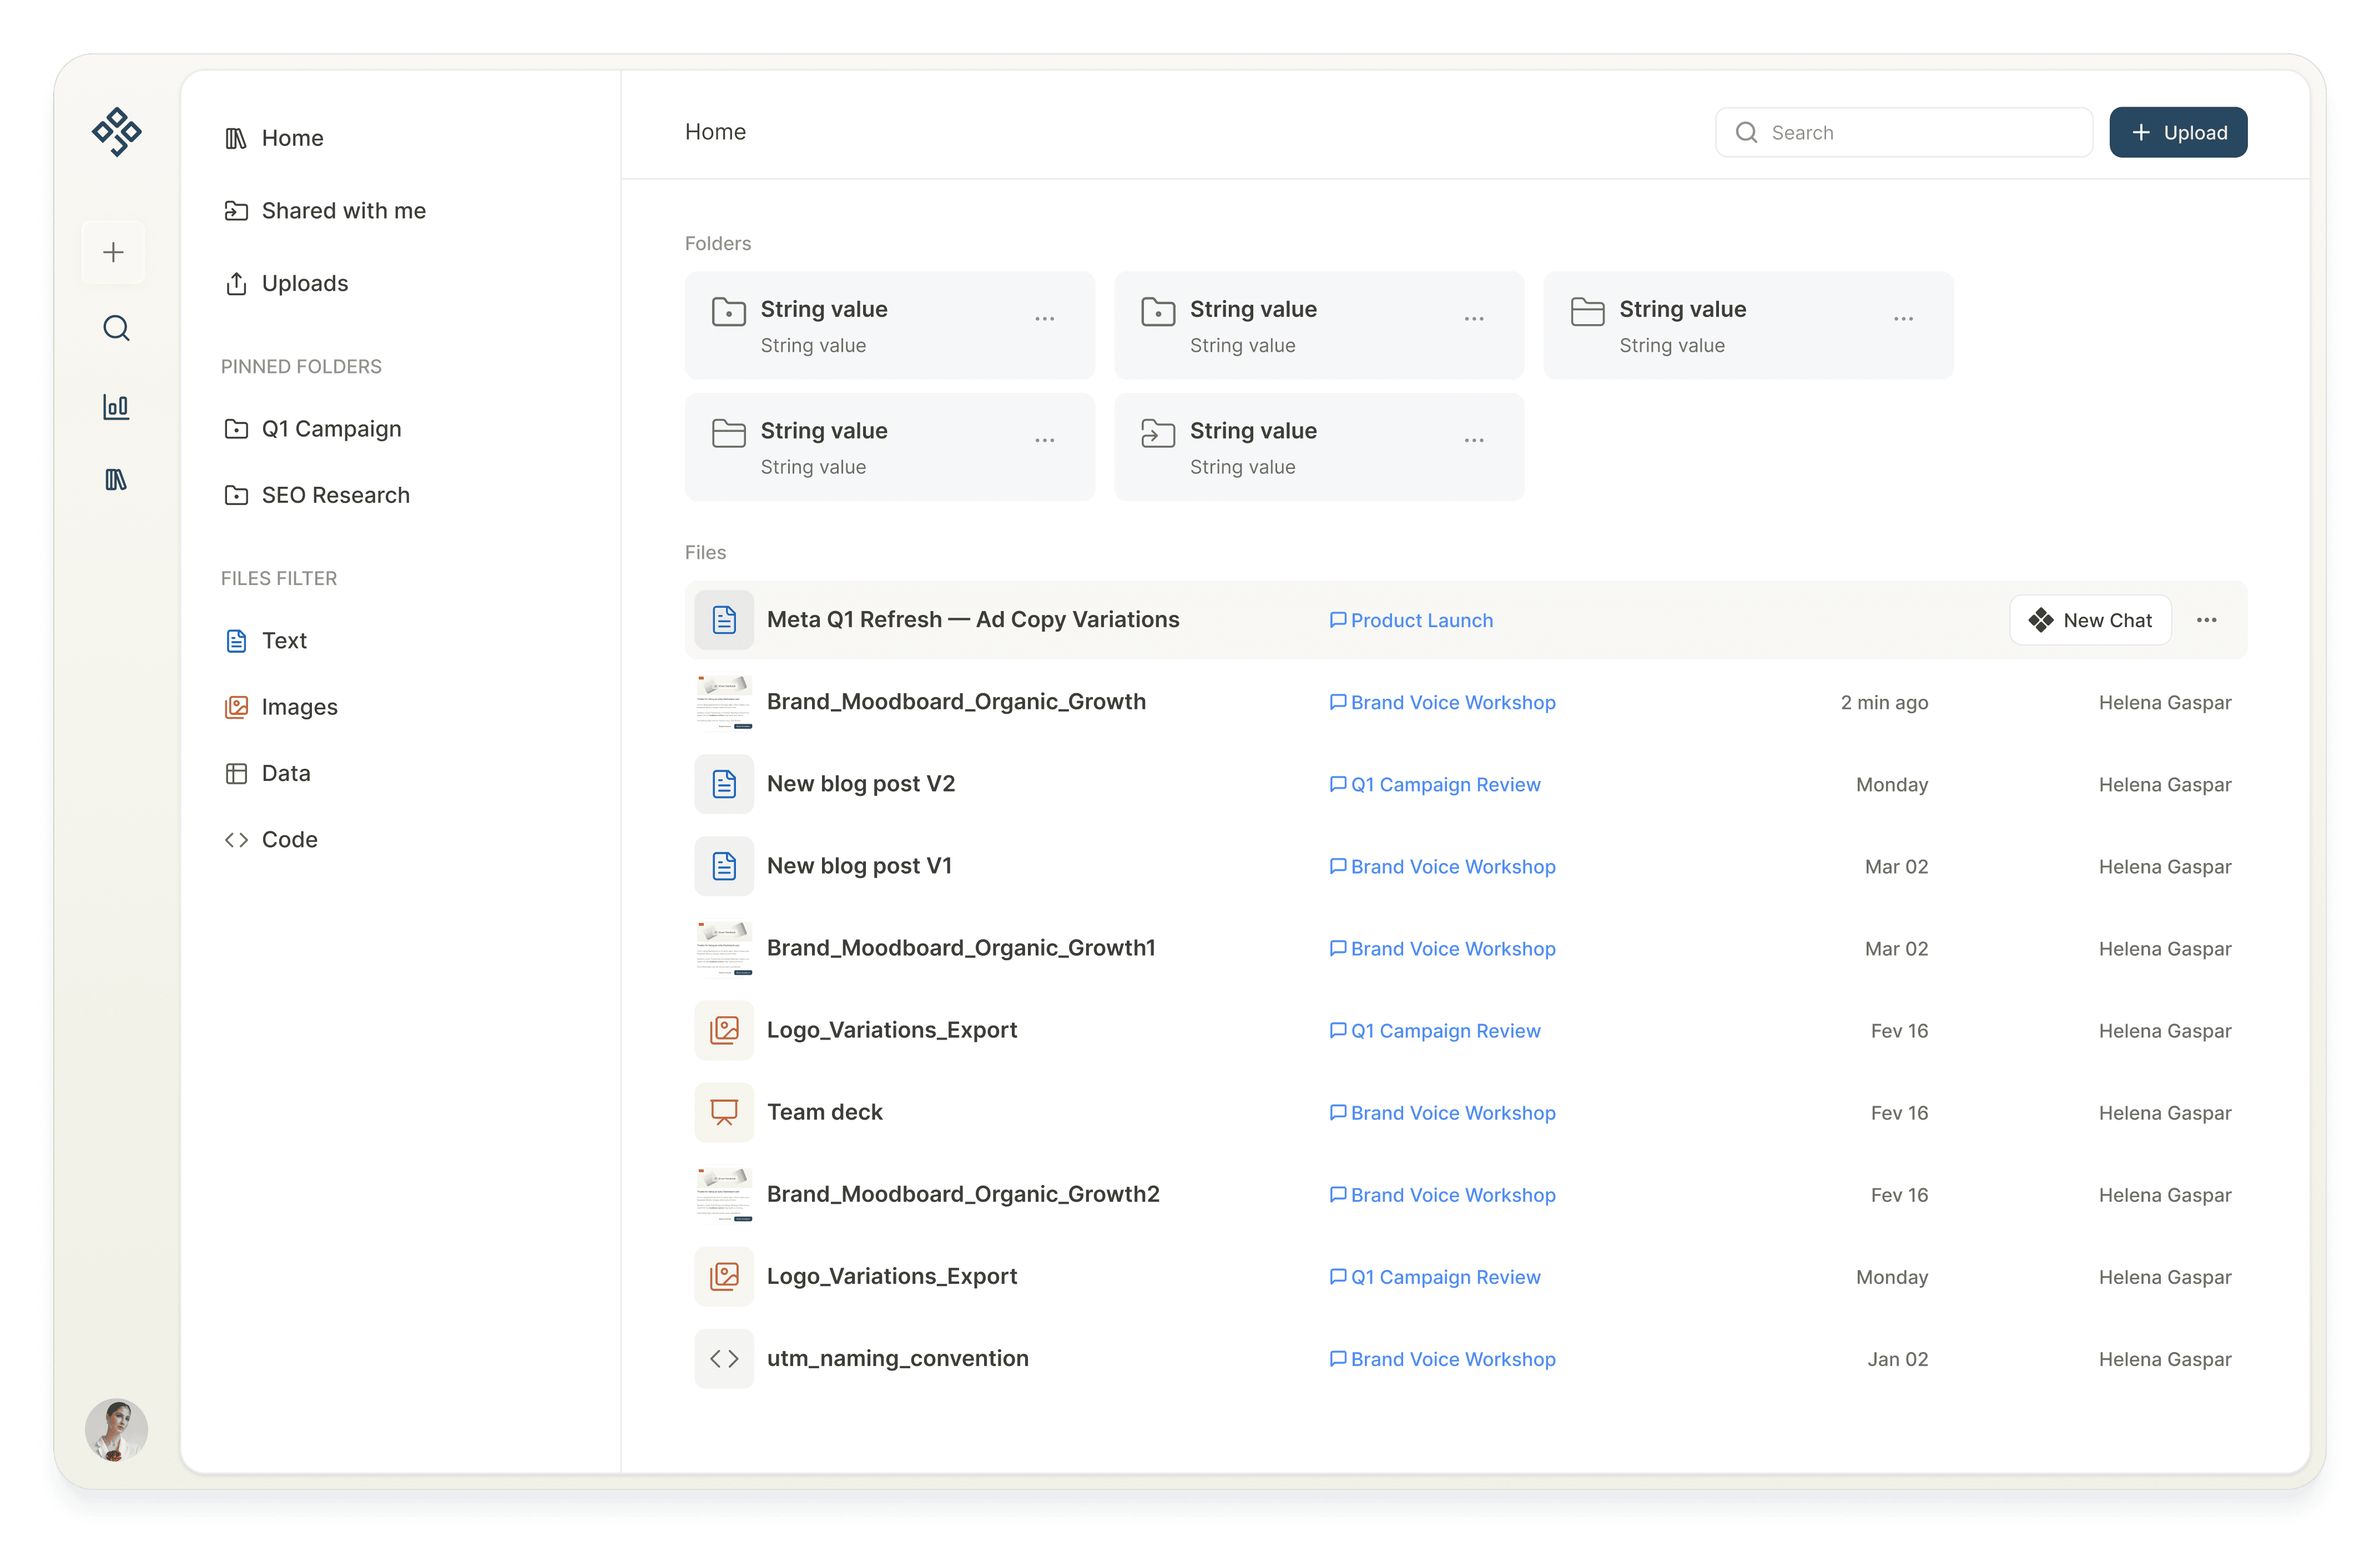Select the Images files filter

click(x=299, y=706)
